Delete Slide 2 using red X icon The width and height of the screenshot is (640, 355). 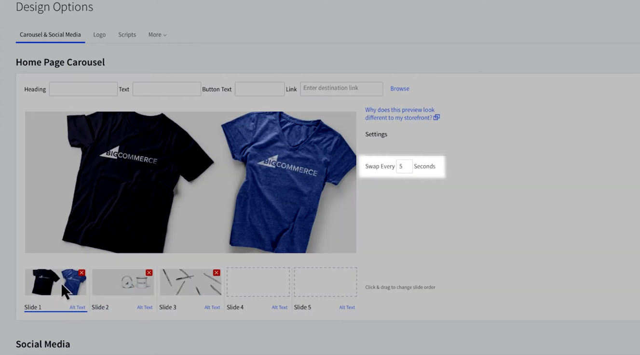coord(149,273)
